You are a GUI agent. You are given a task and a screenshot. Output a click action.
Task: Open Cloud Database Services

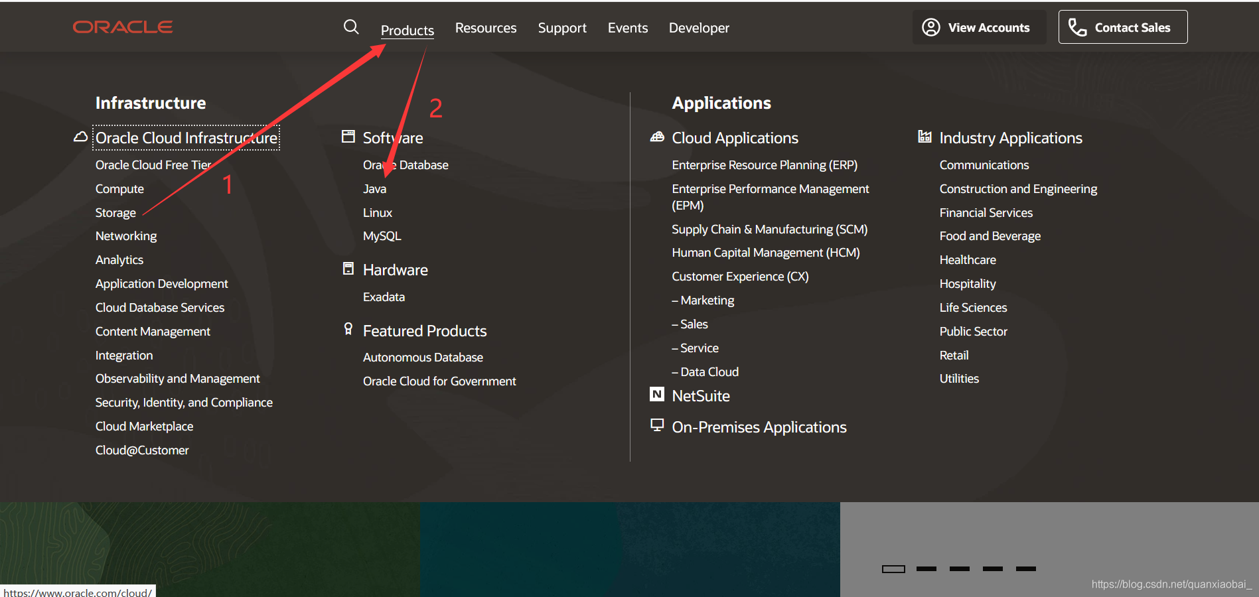pos(160,308)
